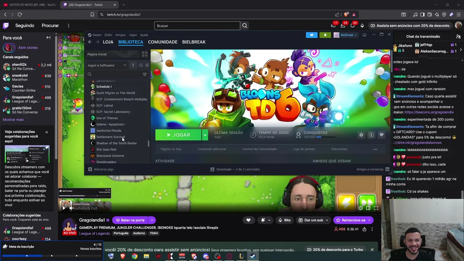
Task: Open Twitch whispers icon with badge 30
Action: click(352, 25)
